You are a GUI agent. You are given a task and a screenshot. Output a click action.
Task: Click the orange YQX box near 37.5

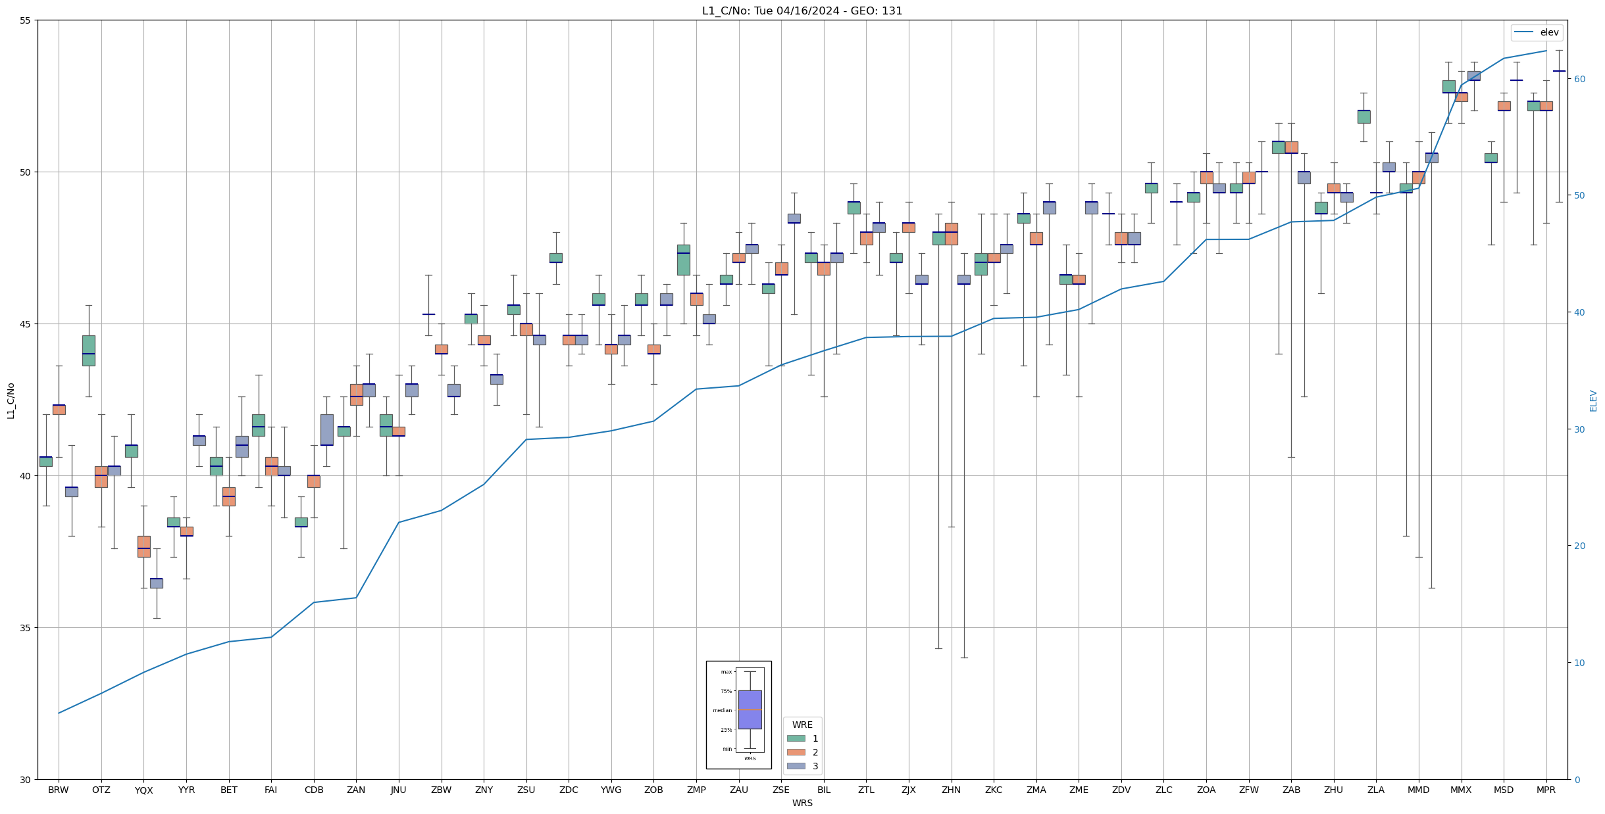(x=144, y=546)
